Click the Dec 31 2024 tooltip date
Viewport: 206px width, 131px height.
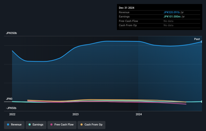click(127, 8)
